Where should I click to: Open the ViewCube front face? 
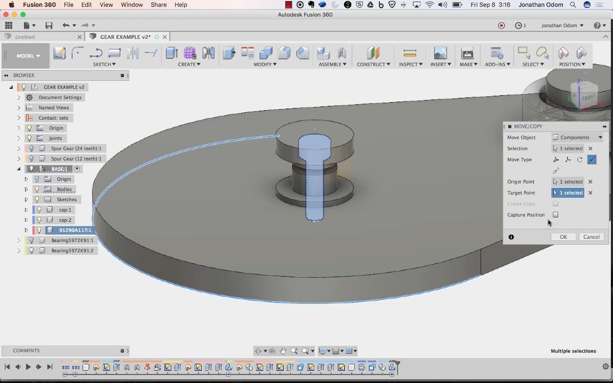[x=589, y=97]
